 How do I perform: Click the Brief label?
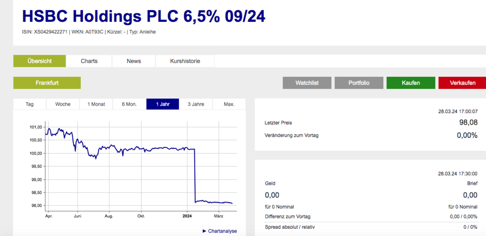tap(473, 184)
